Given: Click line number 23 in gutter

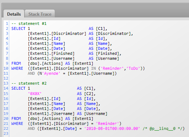Looking at the screenshot, I should (x=6, y=133).
